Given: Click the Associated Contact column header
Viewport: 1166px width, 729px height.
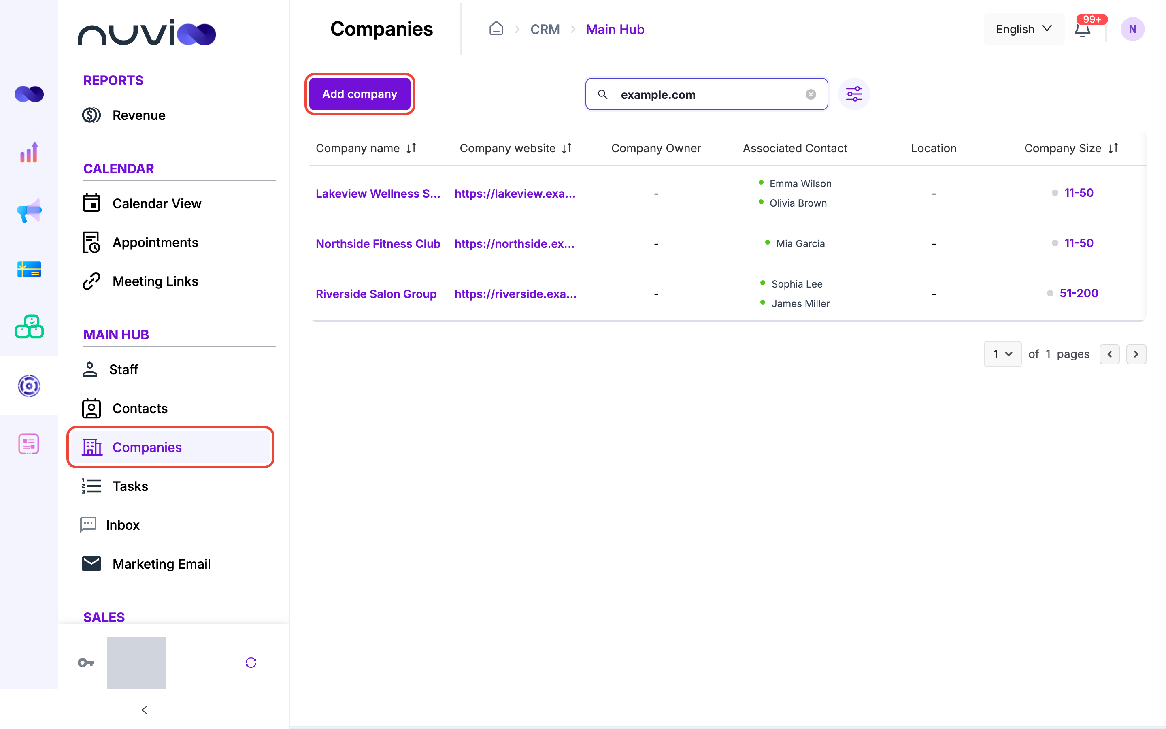Looking at the screenshot, I should [794, 149].
